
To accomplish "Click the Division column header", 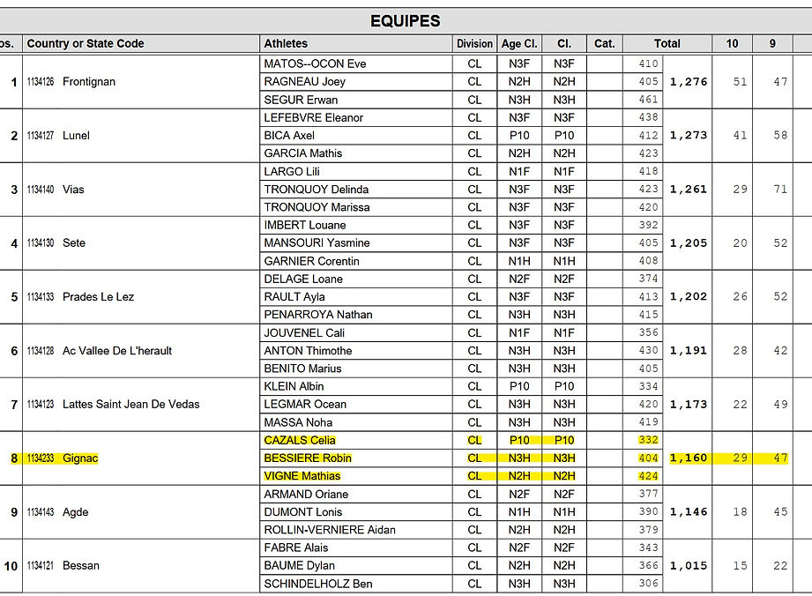I will 474,43.
